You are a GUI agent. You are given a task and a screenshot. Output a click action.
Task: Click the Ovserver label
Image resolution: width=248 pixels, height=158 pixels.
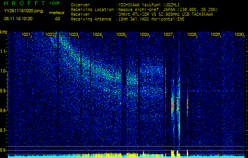point(80,5)
